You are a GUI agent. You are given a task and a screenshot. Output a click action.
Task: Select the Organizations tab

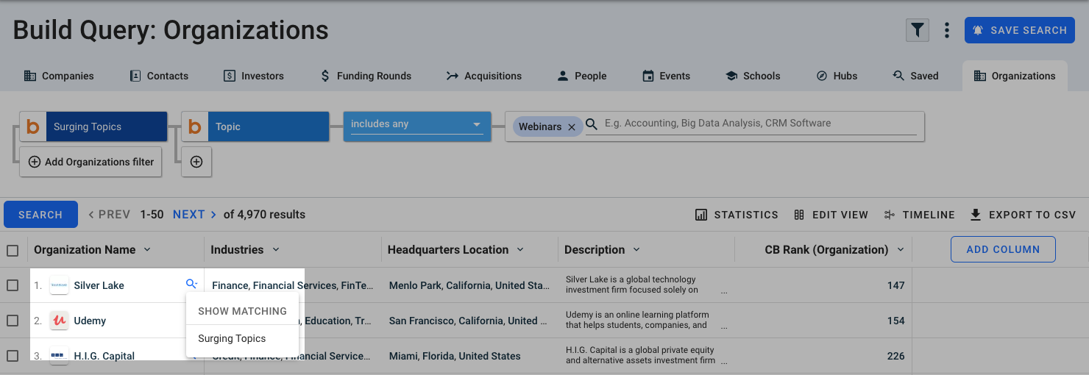point(1015,76)
